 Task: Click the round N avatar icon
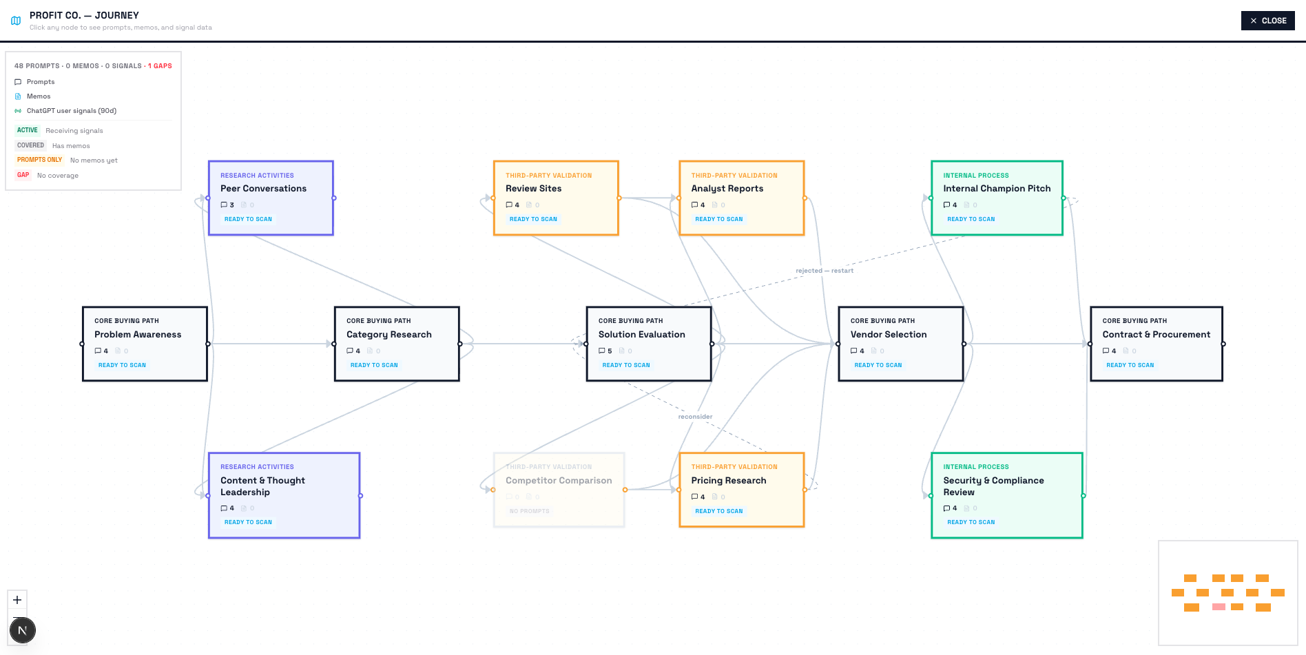[x=23, y=630]
